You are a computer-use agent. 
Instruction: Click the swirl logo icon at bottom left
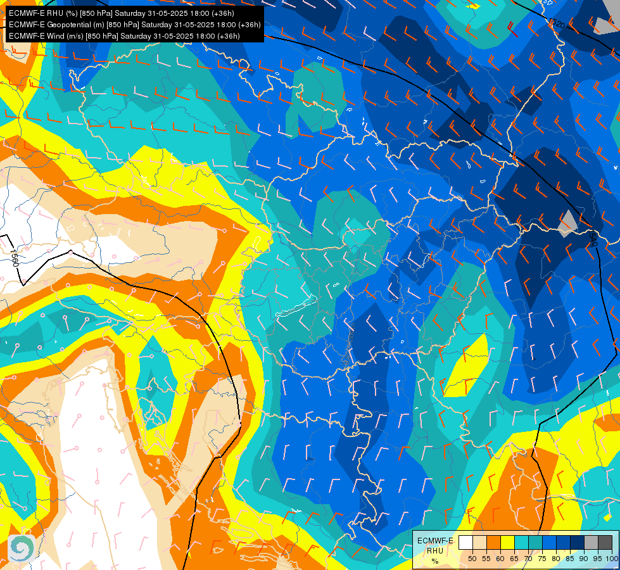(22, 548)
